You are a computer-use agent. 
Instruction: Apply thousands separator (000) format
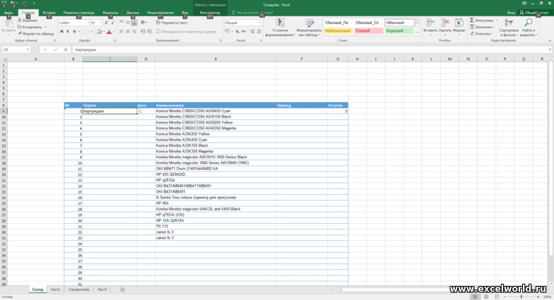[x=244, y=32]
